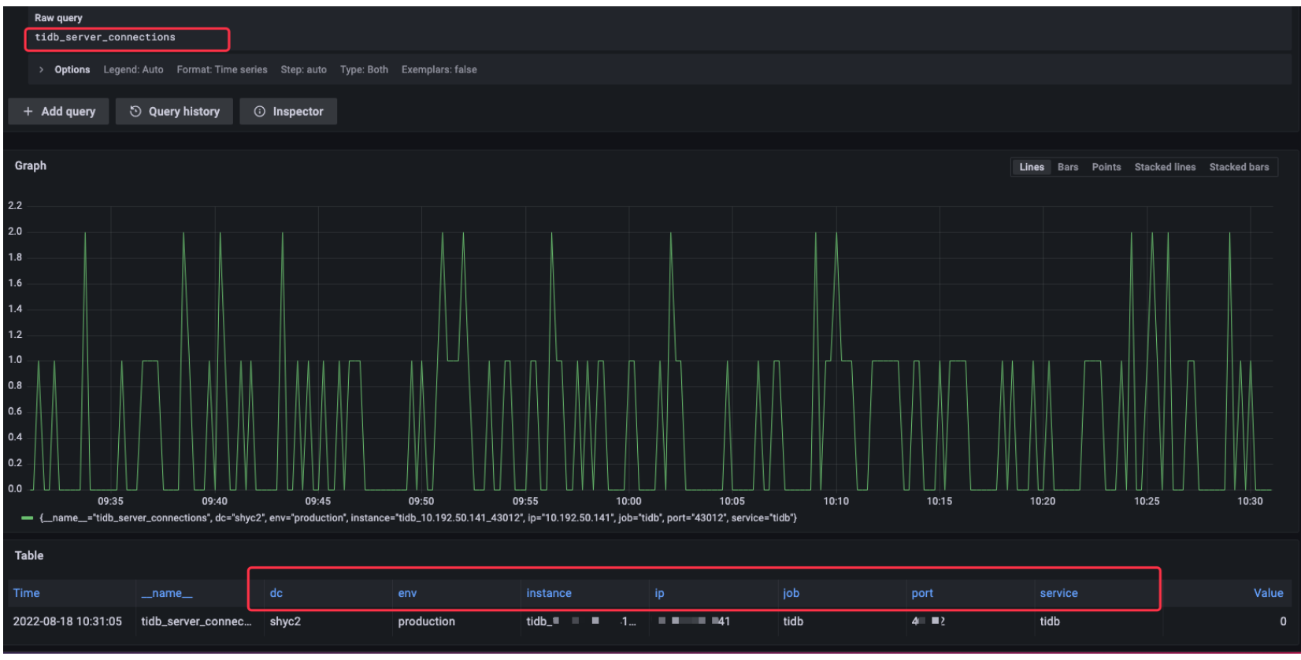Viewport: 1301px width, 660px height.
Task: Select Stacked lines graph style
Action: (1164, 167)
